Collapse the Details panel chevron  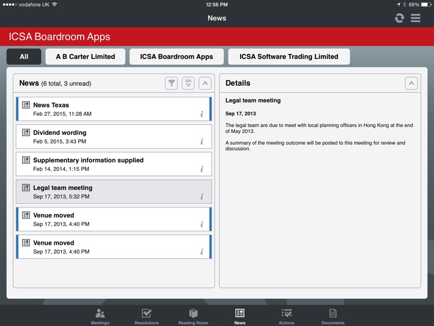411,83
